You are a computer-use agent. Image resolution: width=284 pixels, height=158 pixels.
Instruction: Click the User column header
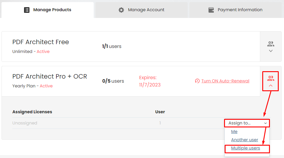pyautogui.click(x=160, y=112)
